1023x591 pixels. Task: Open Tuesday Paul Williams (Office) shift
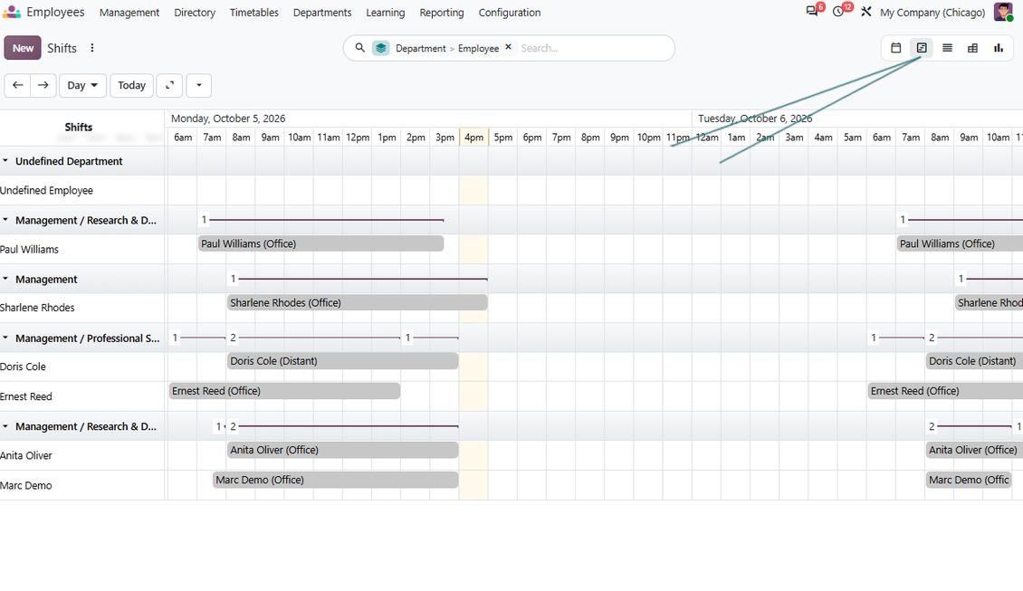[x=960, y=243]
